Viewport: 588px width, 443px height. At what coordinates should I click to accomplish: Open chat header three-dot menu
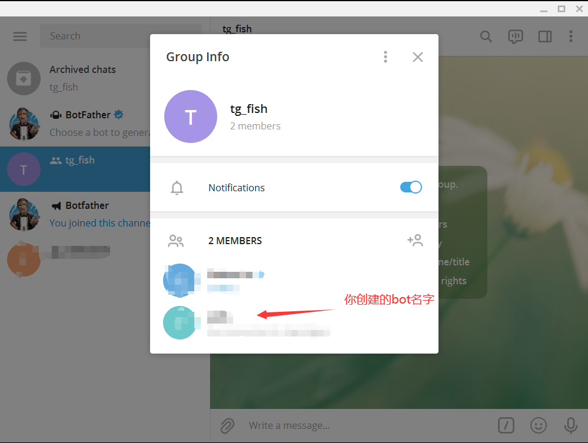[571, 36]
